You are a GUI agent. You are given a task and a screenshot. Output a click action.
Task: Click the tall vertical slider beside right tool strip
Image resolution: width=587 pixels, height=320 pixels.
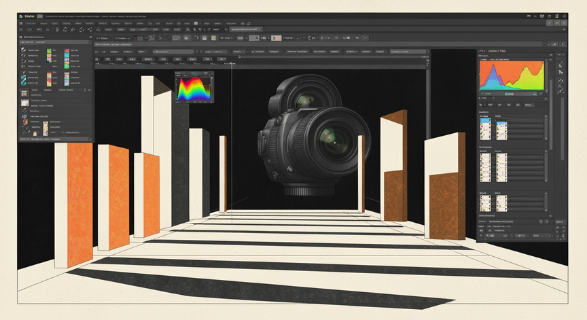(x=563, y=128)
